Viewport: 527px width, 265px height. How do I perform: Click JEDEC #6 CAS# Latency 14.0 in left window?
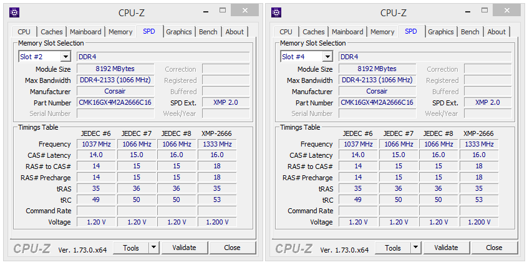(x=96, y=155)
